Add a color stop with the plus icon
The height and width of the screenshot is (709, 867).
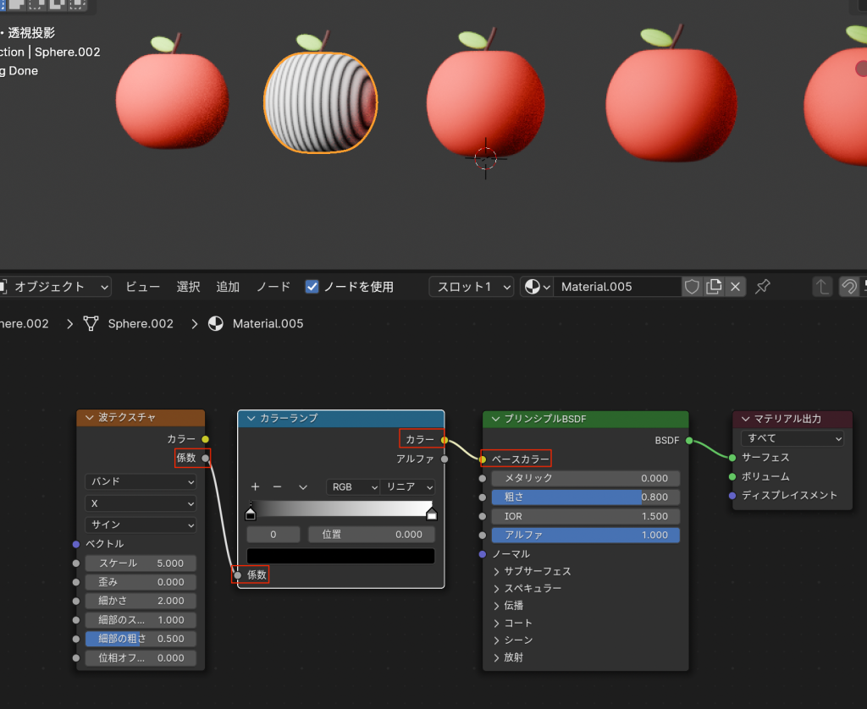point(255,487)
